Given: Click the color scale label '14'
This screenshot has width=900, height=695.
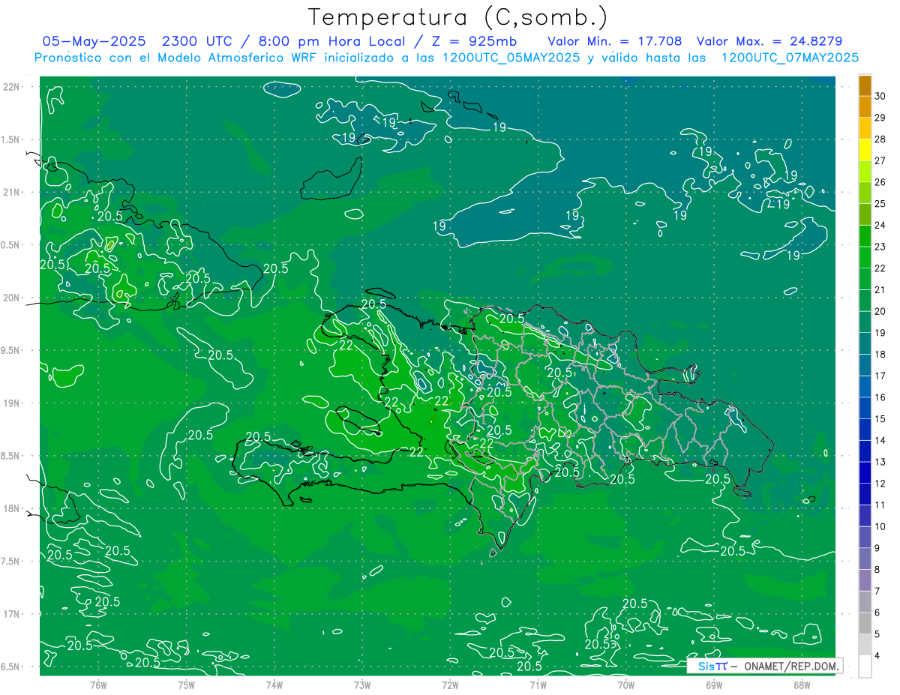Looking at the screenshot, I should pyautogui.click(x=880, y=441).
